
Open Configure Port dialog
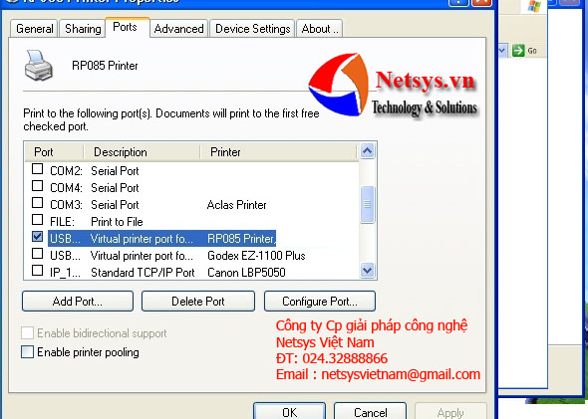pos(320,301)
